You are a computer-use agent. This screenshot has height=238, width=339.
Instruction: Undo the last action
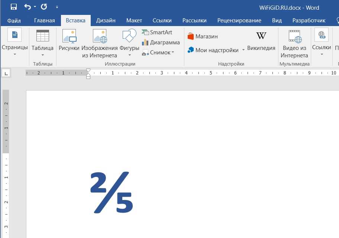(28, 7)
